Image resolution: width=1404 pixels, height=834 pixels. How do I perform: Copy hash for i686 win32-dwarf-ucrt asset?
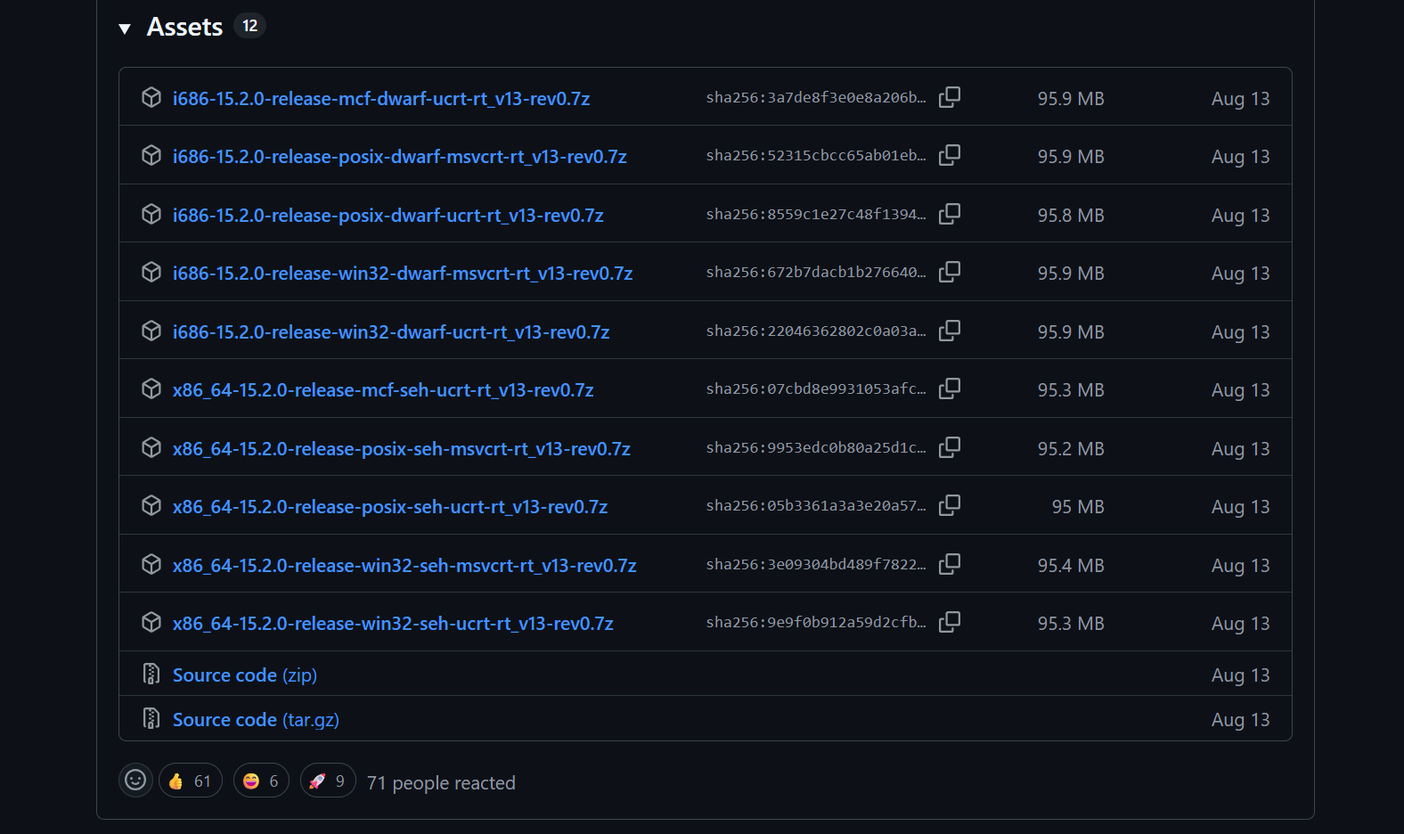pos(950,331)
